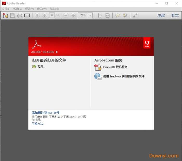Click the read mode expand icon
Screen dimensions: 182x161
[x=135, y=15]
